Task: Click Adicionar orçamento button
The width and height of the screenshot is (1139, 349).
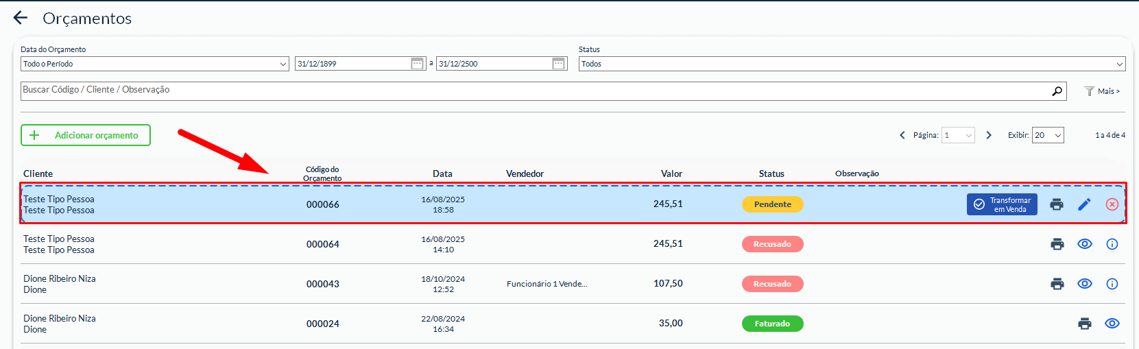Action: tap(86, 135)
